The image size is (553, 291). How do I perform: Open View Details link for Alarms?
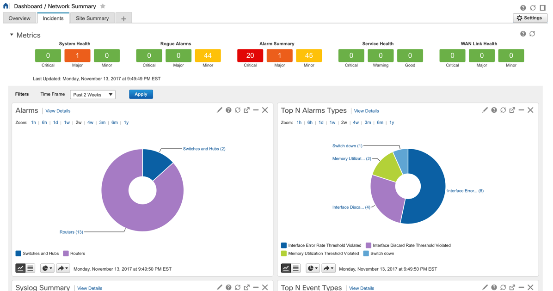(x=58, y=111)
